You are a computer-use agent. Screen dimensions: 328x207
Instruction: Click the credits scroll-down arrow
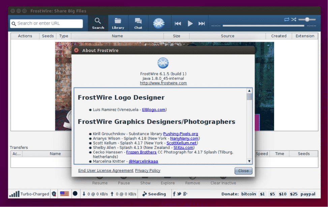tap(249, 161)
